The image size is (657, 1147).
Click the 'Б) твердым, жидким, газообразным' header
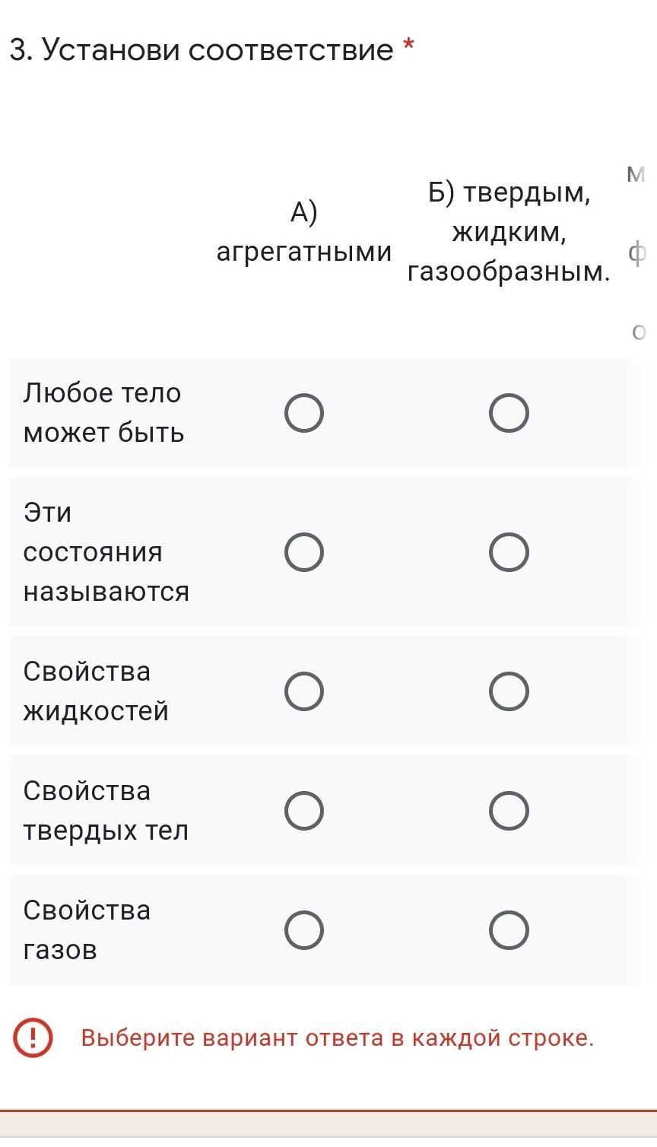[509, 232]
